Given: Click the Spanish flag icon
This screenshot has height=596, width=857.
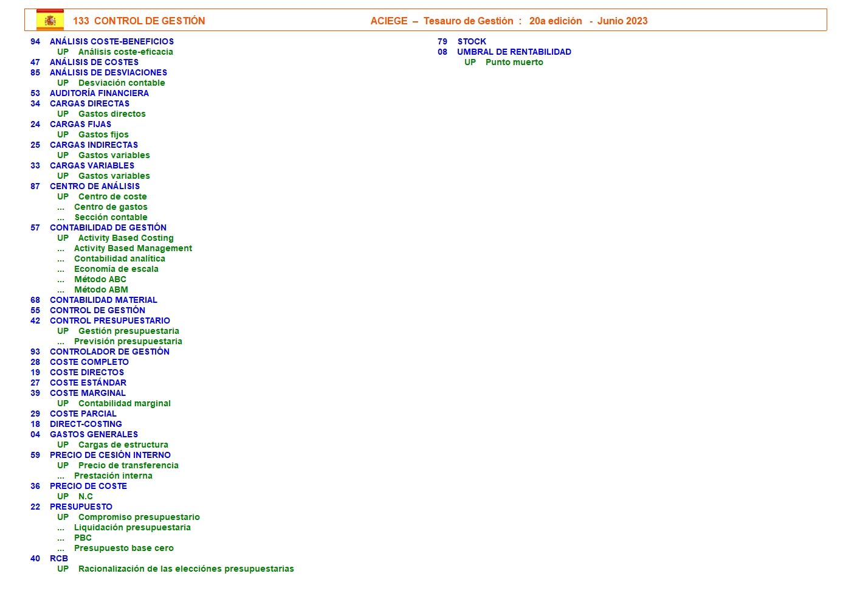Looking at the screenshot, I should click(50, 20).
